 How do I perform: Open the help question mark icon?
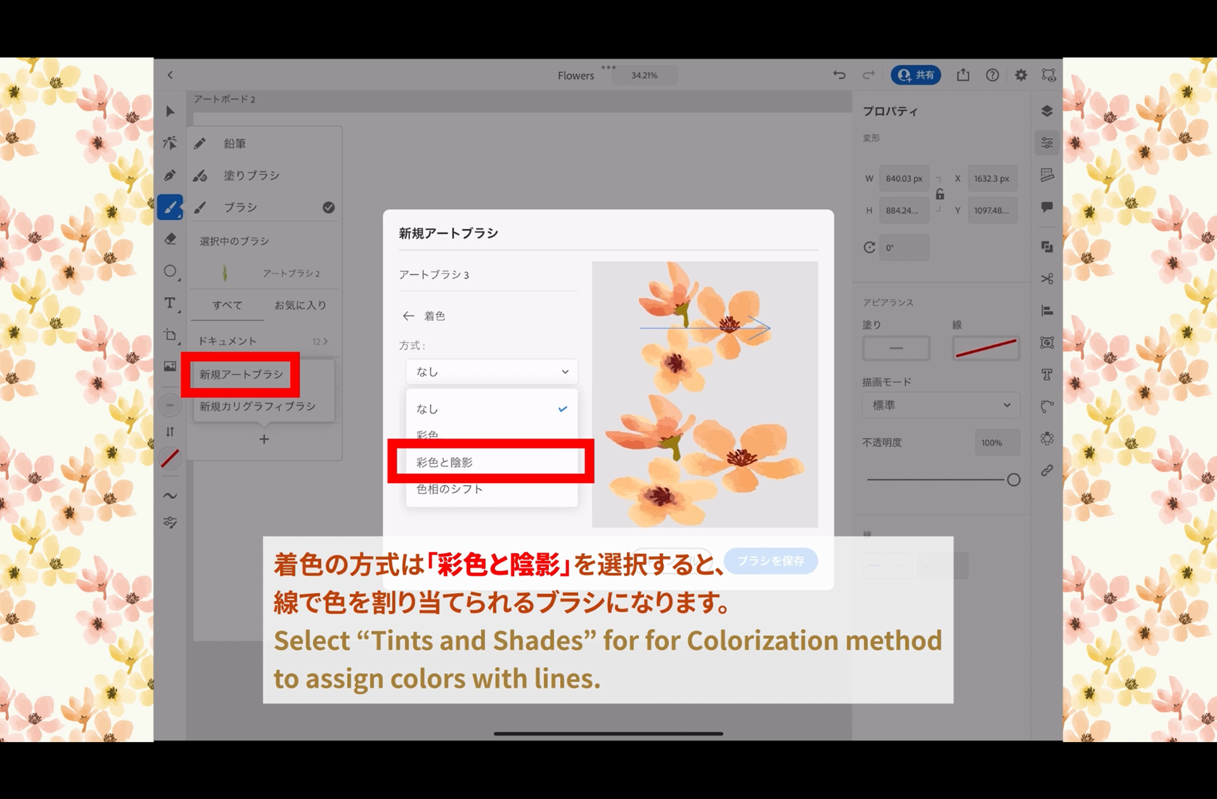click(x=992, y=75)
